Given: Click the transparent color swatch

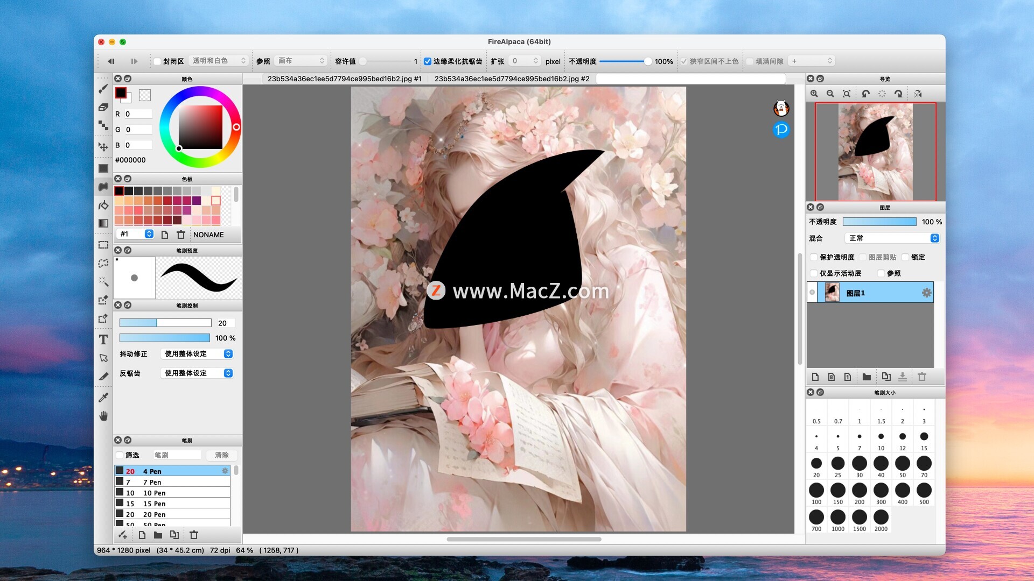Looking at the screenshot, I should pos(145,95).
